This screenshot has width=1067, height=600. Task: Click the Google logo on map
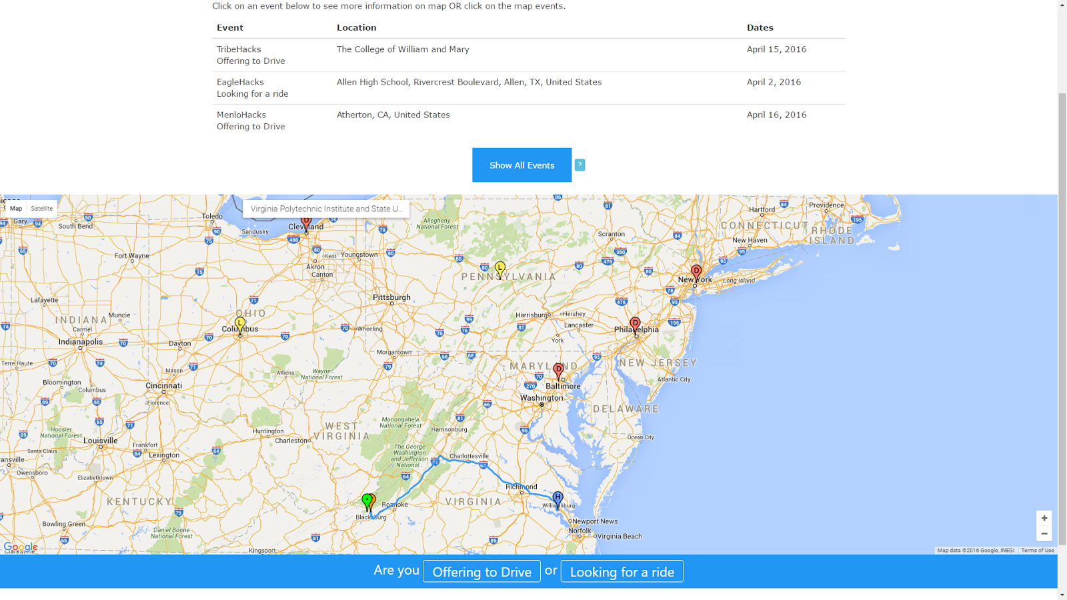coord(21,547)
